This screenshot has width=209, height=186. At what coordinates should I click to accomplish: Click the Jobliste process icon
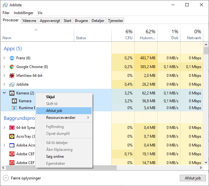(x=12, y=84)
